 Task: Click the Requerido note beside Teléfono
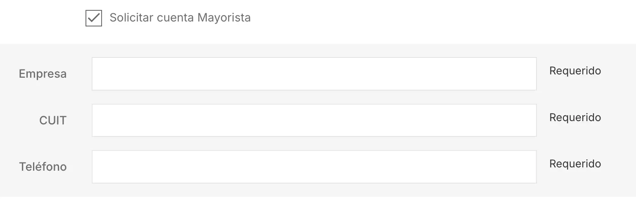click(575, 164)
